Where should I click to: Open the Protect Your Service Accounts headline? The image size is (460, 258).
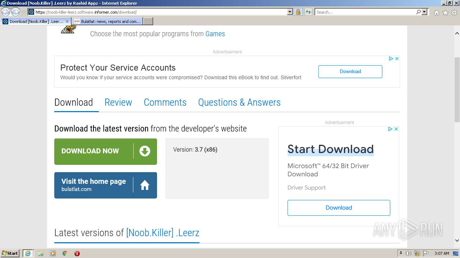pos(118,68)
